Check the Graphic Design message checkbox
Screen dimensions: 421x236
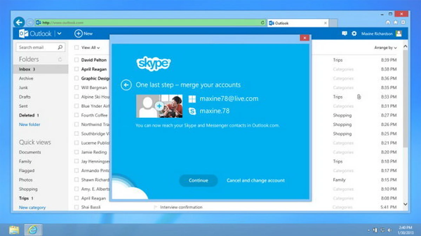pyautogui.click(x=76, y=78)
